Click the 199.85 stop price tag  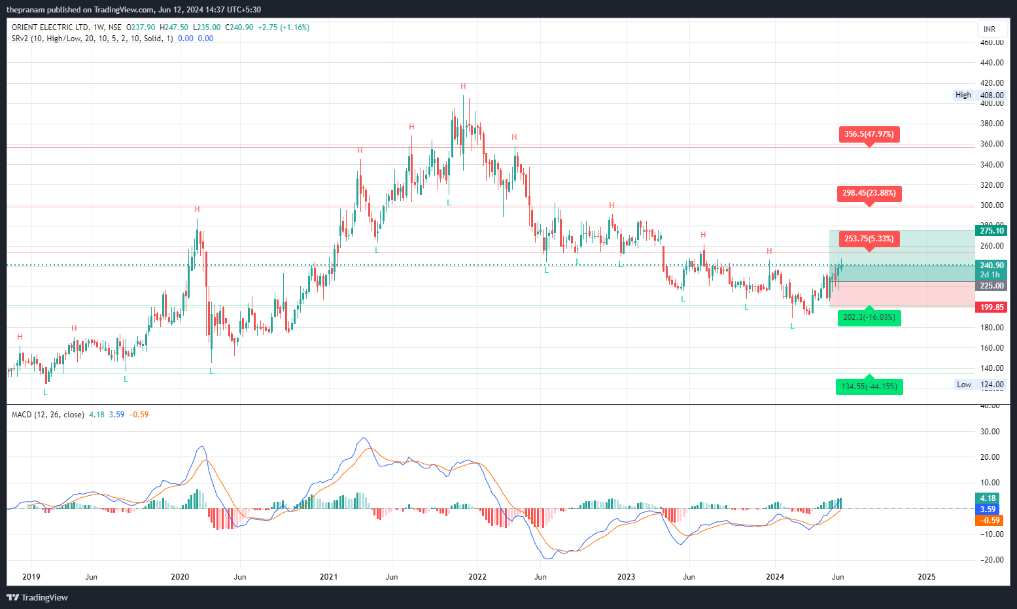pyautogui.click(x=991, y=307)
